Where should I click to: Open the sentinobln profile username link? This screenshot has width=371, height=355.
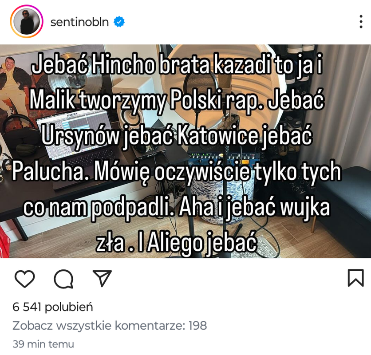tap(79, 22)
